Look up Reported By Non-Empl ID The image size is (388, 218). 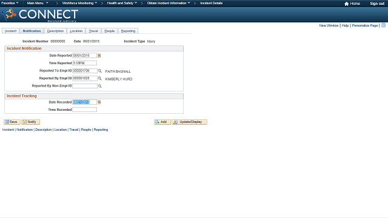coord(100,86)
